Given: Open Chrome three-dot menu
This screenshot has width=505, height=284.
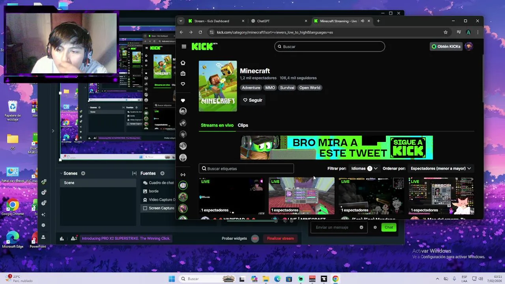Looking at the screenshot, I should click(x=478, y=32).
